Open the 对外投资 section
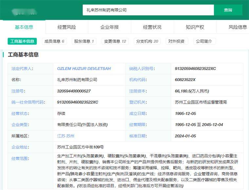The width and height of the screenshot is (249, 190). pos(176,41)
